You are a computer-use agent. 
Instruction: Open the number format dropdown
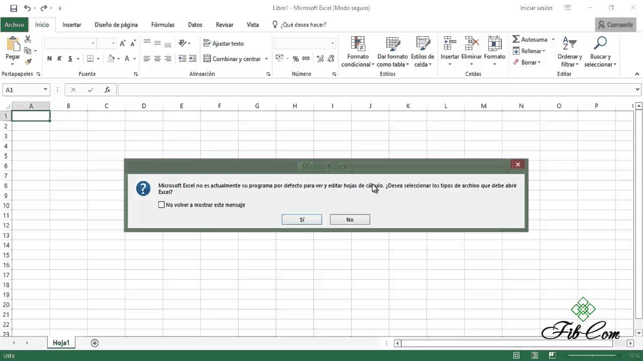[332, 44]
